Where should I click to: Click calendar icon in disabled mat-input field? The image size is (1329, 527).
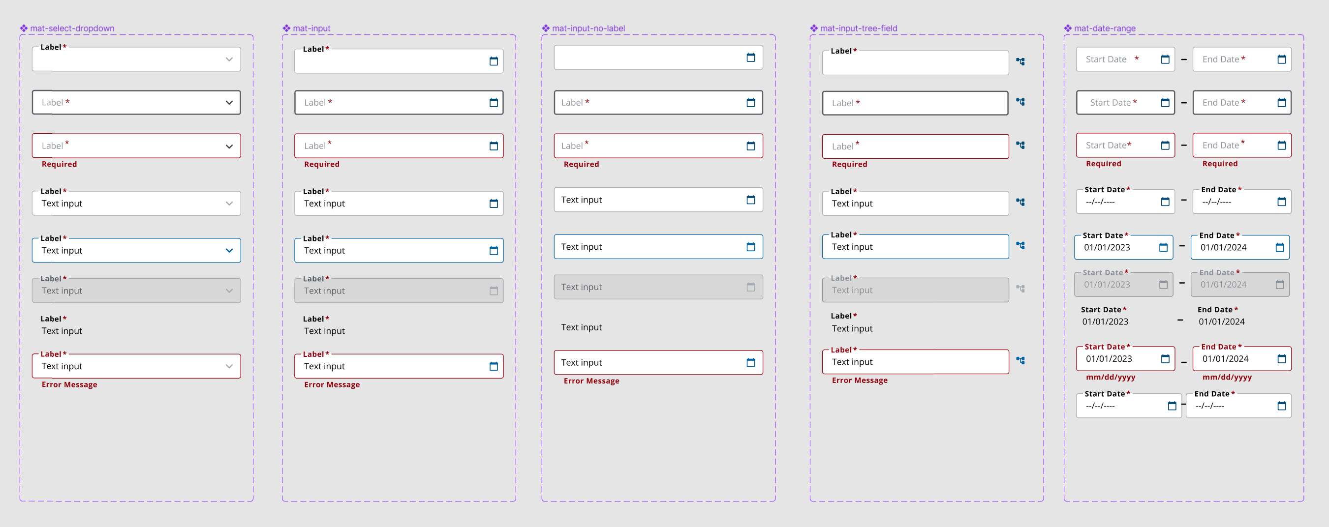pos(493,291)
